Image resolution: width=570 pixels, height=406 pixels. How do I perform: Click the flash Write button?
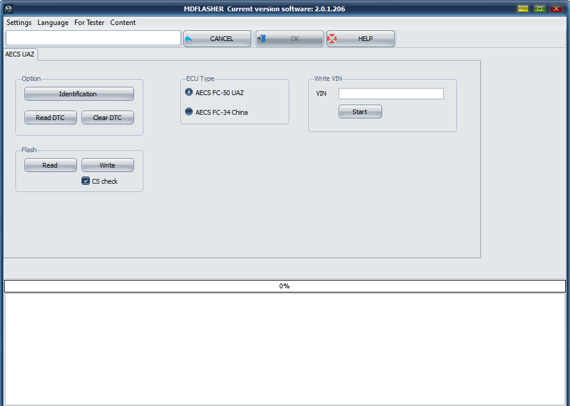(108, 165)
